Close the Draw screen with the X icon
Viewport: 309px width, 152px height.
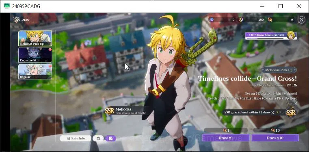(301, 20)
